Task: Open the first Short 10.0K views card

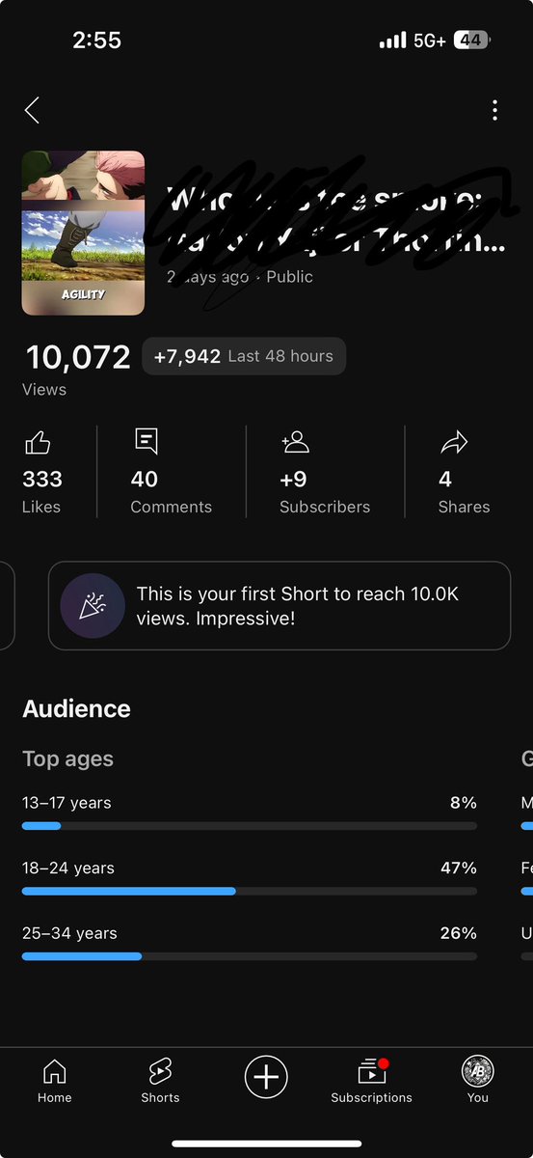Action: pos(280,606)
